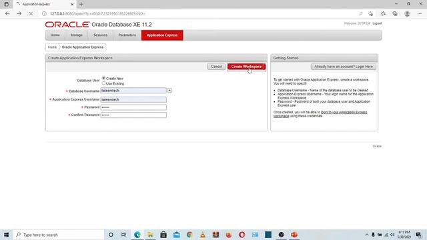Open Opera browser from taskbar

[242, 235]
